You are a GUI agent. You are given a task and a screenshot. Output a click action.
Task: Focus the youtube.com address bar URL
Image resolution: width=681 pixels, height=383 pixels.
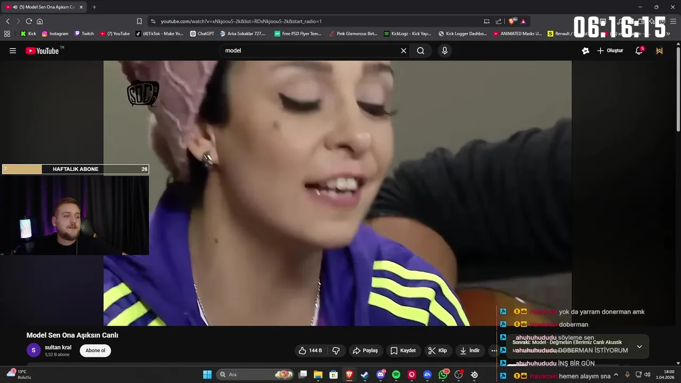pyautogui.click(x=241, y=21)
